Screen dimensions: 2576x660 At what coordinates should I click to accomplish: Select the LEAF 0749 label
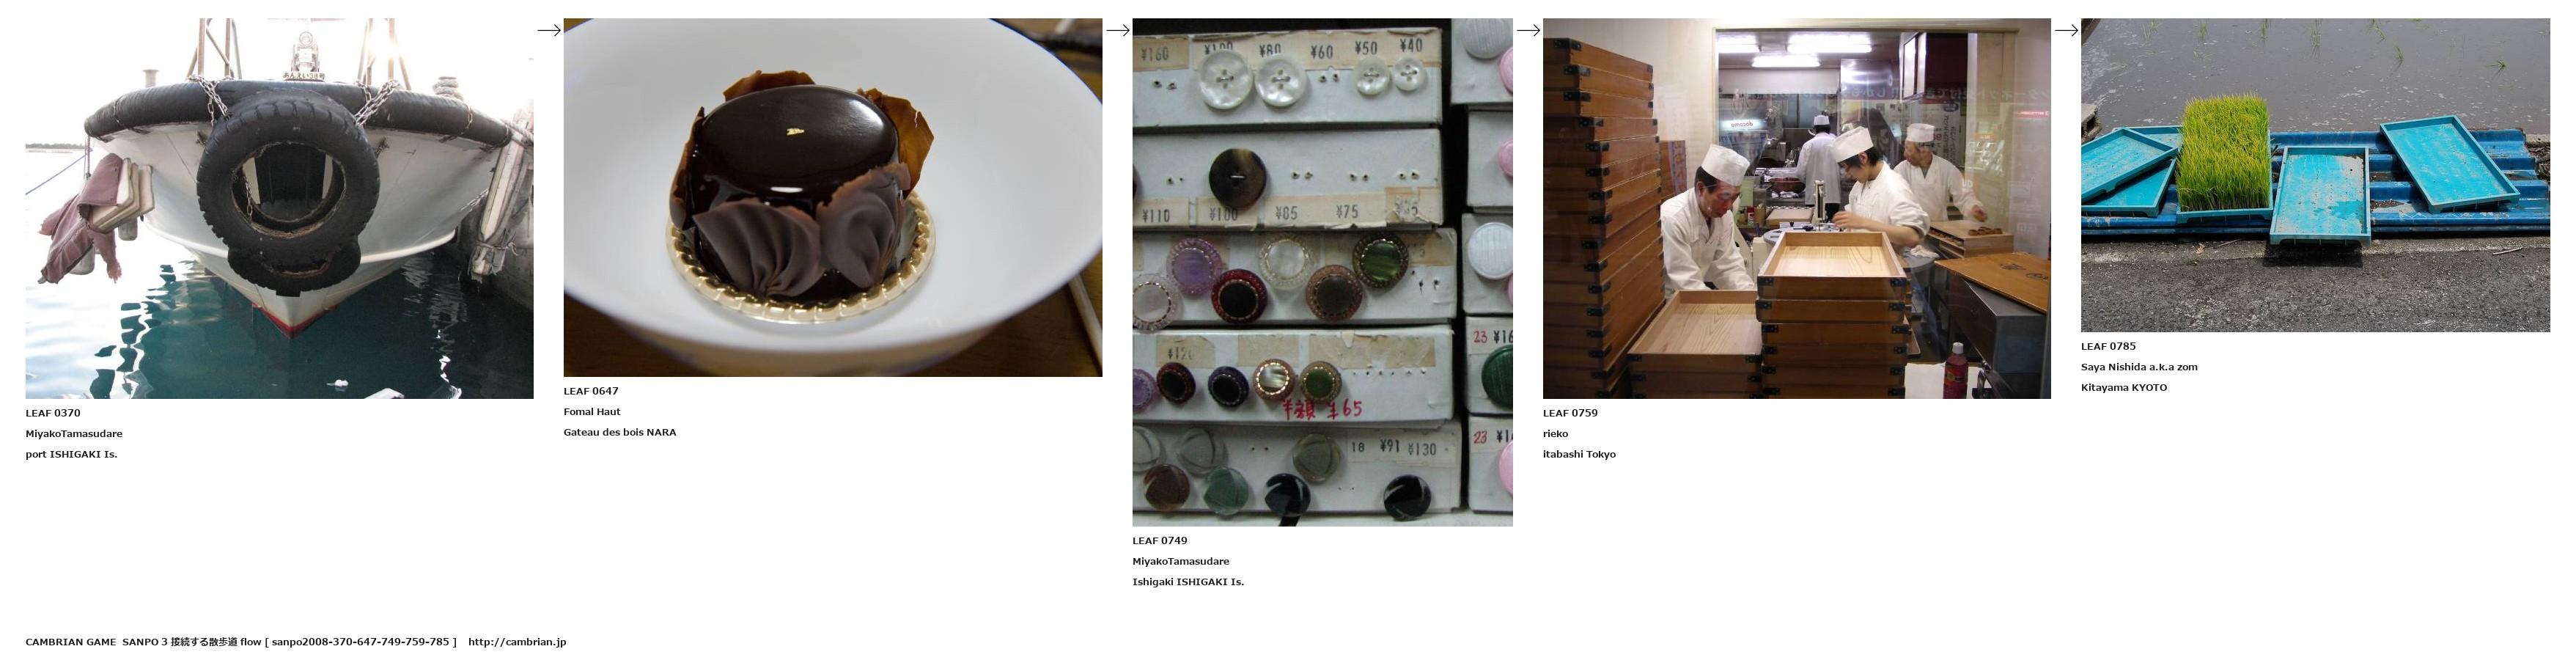tap(1160, 541)
